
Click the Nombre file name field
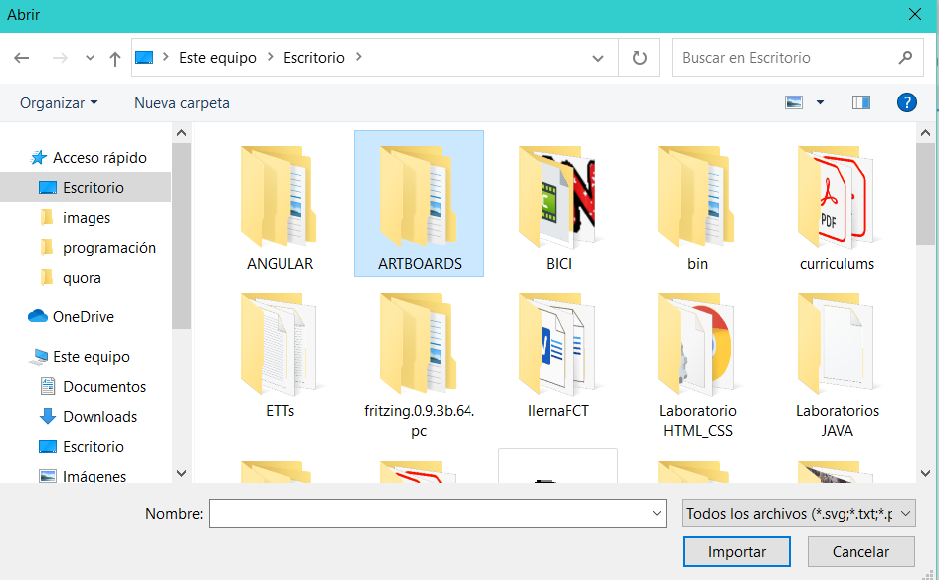(428, 513)
